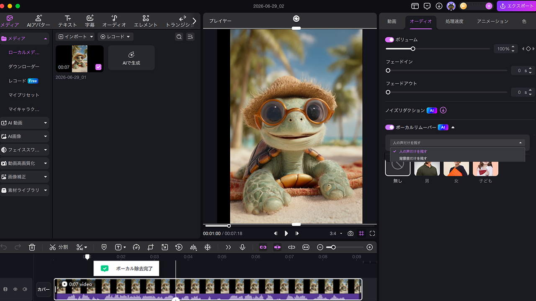Fit timeline to window width icon
The image size is (536, 301).
[x=306, y=247]
